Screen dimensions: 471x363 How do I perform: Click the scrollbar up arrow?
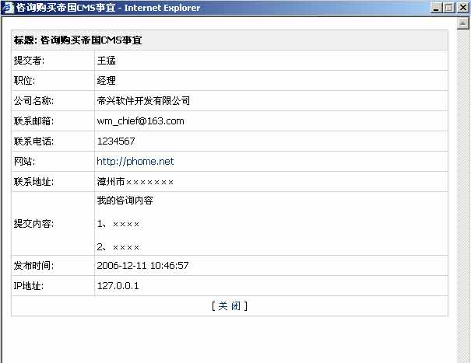464,23
